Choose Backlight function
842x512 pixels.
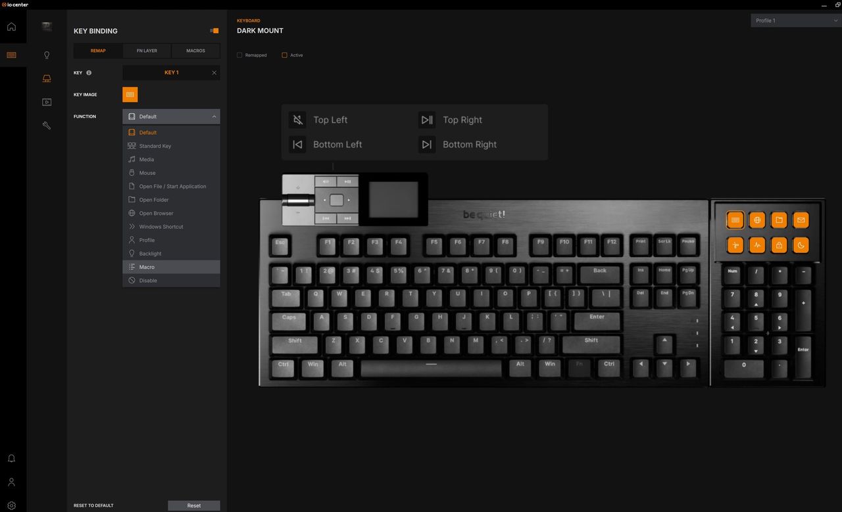171,254
